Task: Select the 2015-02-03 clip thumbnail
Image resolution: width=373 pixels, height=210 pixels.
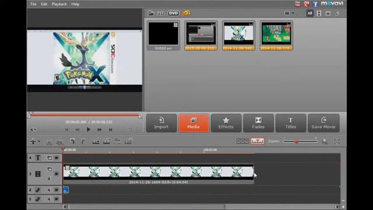Action: [201, 36]
